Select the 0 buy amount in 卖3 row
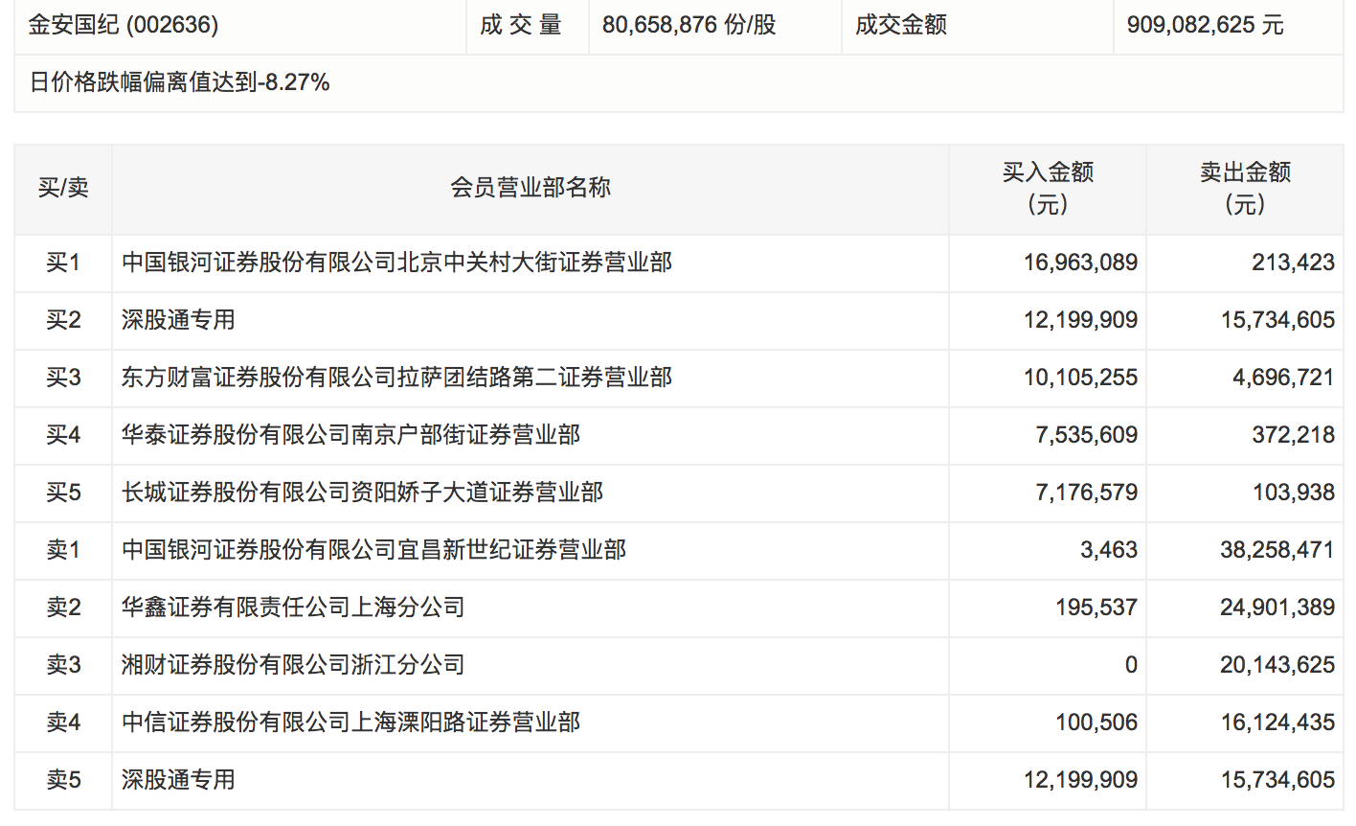This screenshot has height=826, width=1356. coord(1131,665)
